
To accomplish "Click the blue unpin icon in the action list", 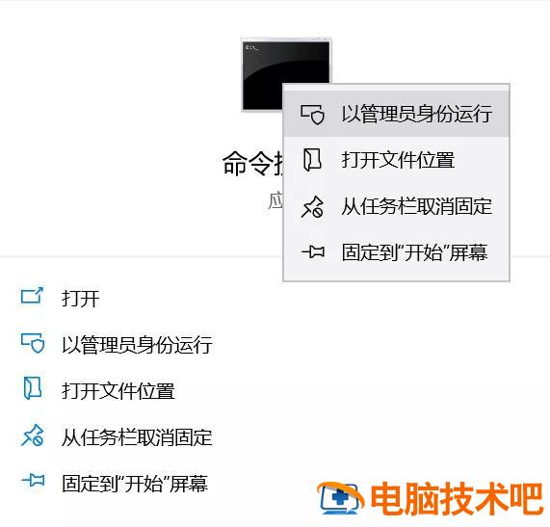I will click(33, 435).
